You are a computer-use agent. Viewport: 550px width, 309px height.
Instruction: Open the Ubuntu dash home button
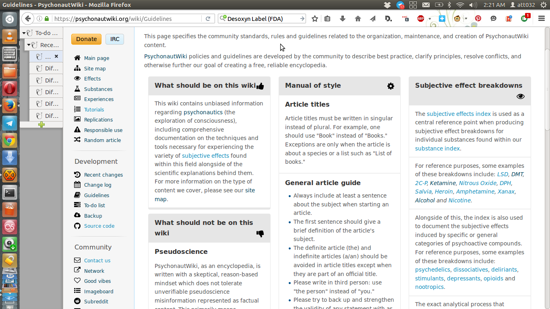pos(10,19)
